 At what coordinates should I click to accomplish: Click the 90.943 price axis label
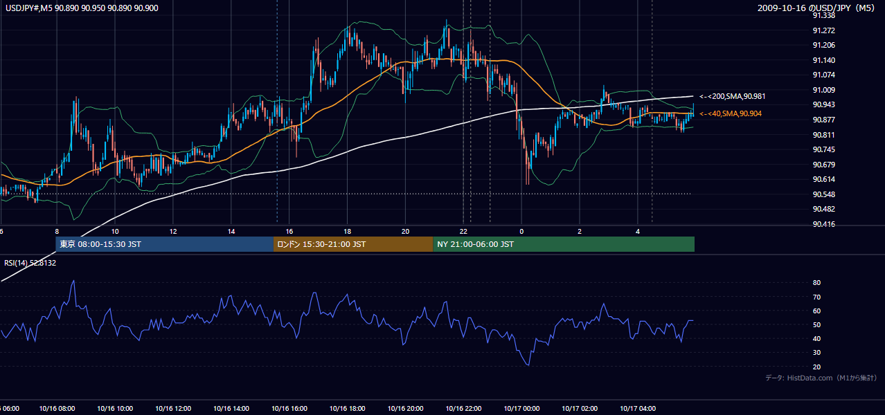[823, 104]
